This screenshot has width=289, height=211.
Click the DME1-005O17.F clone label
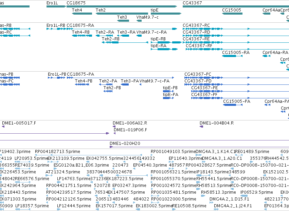tap(19, 123)
